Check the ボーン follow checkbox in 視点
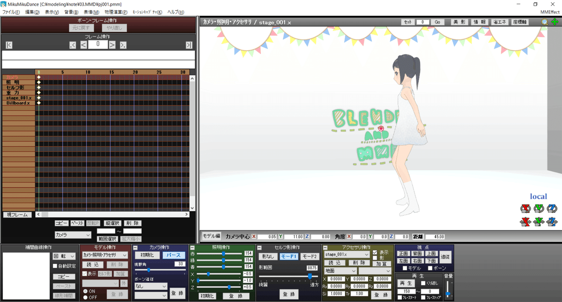Viewport: 562px width, 302px height. click(429, 268)
